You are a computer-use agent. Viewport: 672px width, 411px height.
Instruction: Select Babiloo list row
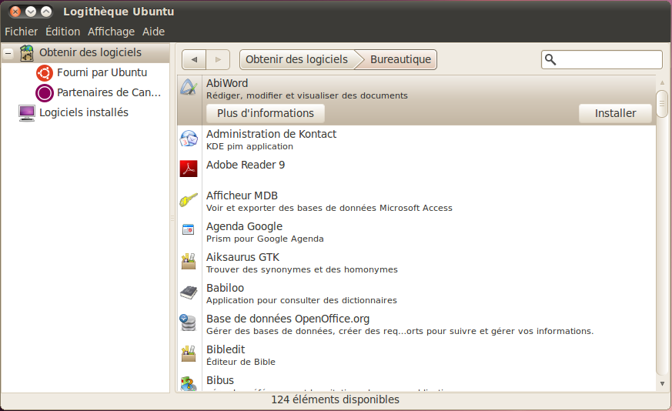click(416, 295)
